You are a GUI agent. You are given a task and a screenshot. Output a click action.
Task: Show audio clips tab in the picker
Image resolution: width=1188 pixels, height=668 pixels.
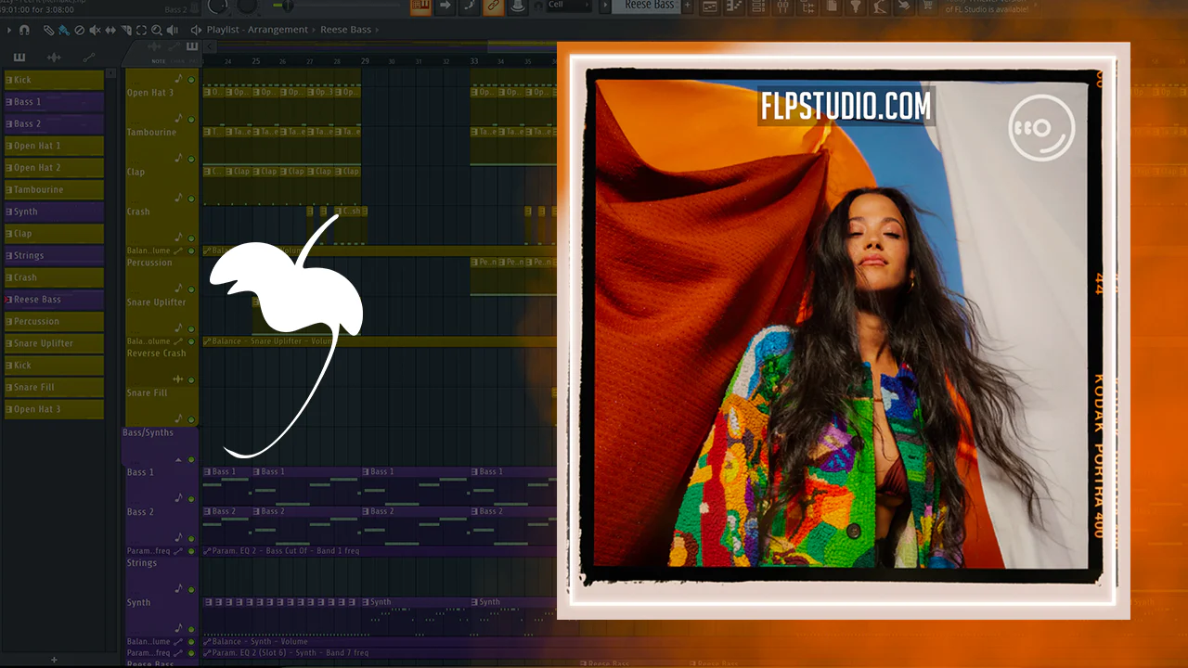54,57
